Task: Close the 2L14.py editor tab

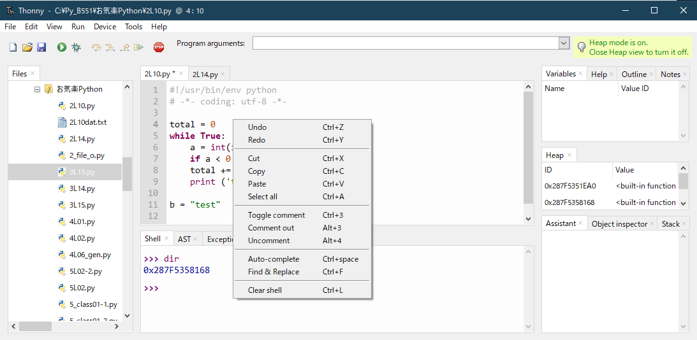Action: (x=223, y=74)
